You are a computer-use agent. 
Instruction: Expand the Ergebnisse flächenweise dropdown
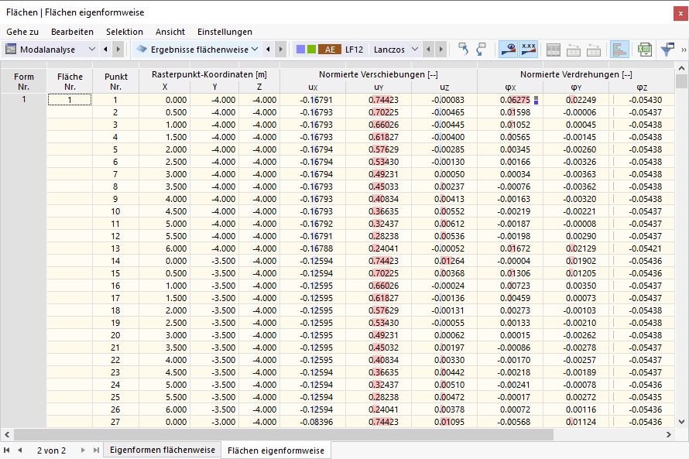pyautogui.click(x=255, y=50)
